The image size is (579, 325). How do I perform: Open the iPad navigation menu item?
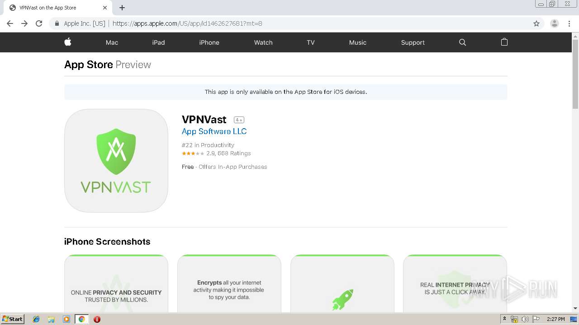click(158, 42)
